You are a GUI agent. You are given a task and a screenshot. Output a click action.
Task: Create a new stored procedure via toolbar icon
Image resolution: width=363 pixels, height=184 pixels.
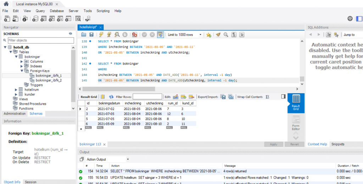click(60, 18)
